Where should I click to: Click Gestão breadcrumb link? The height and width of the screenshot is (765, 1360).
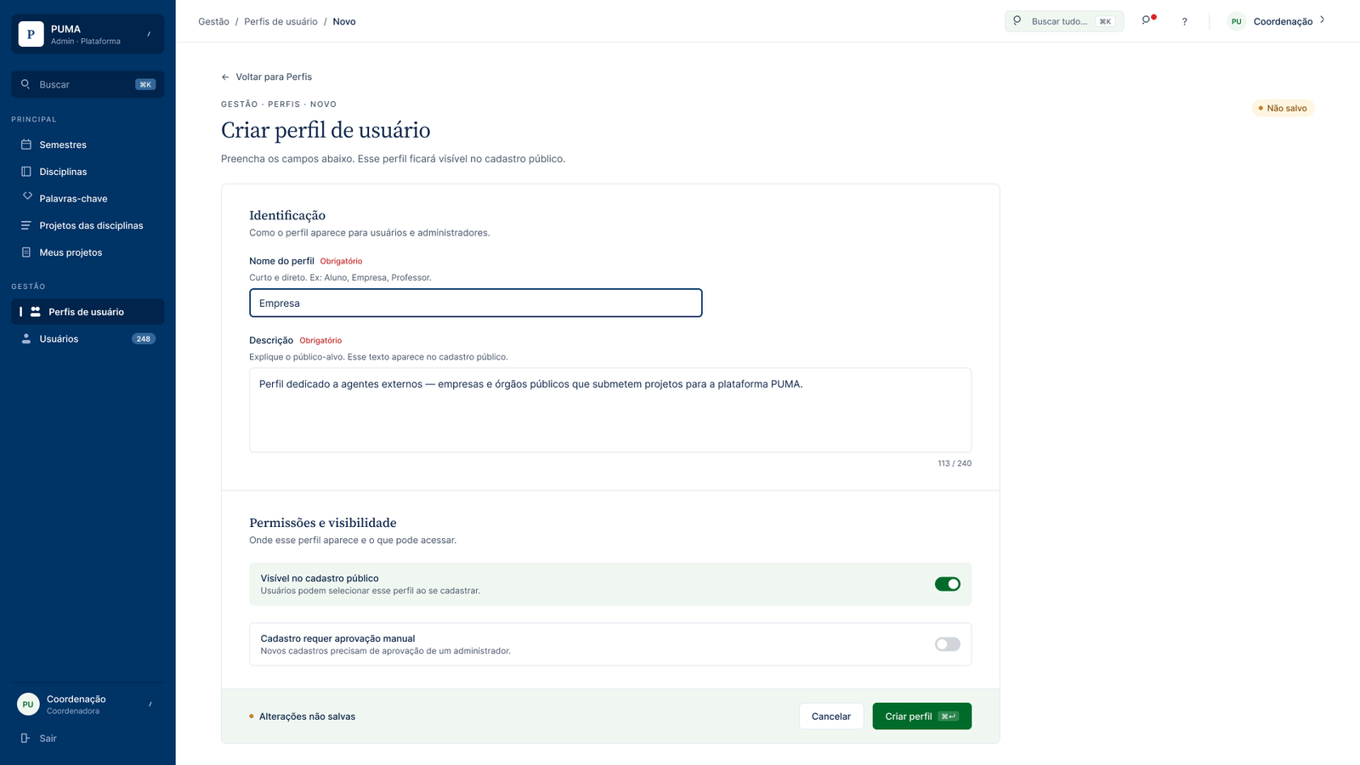click(x=213, y=21)
